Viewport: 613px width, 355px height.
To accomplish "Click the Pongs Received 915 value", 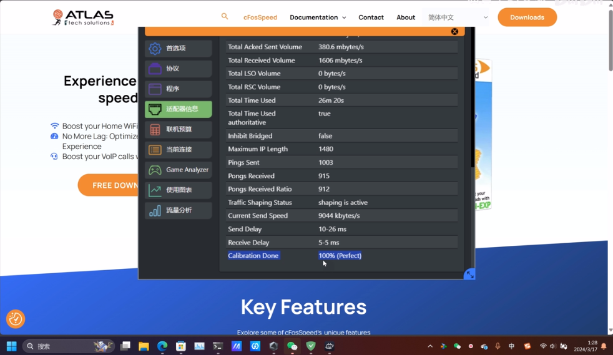I will tap(324, 176).
